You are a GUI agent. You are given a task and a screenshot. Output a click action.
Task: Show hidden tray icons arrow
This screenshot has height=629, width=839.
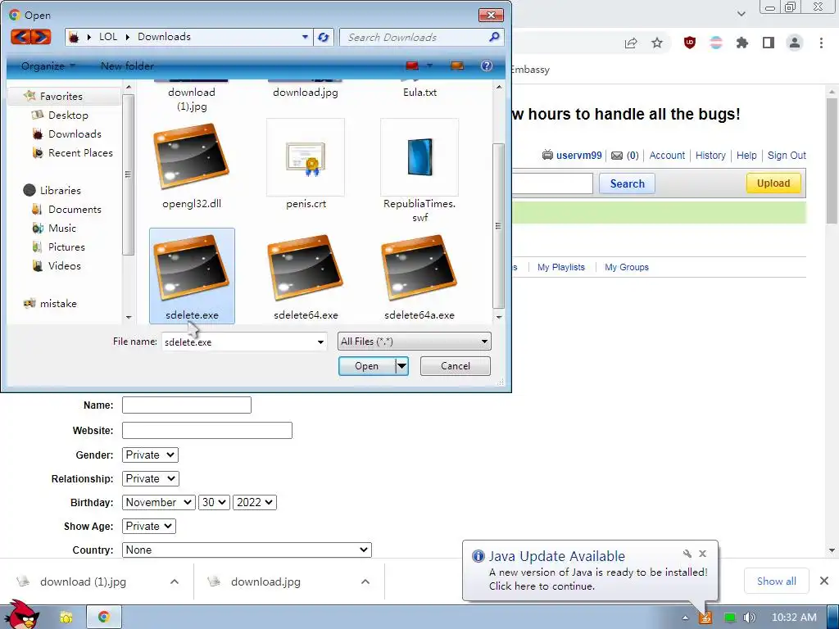pyautogui.click(x=685, y=618)
